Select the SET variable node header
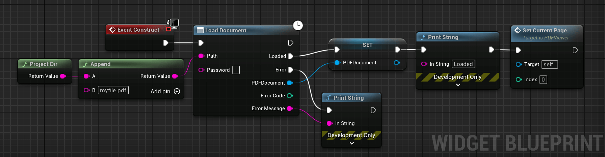Viewport: 605px width, 157px height. pyautogui.click(x=367, y=45)
